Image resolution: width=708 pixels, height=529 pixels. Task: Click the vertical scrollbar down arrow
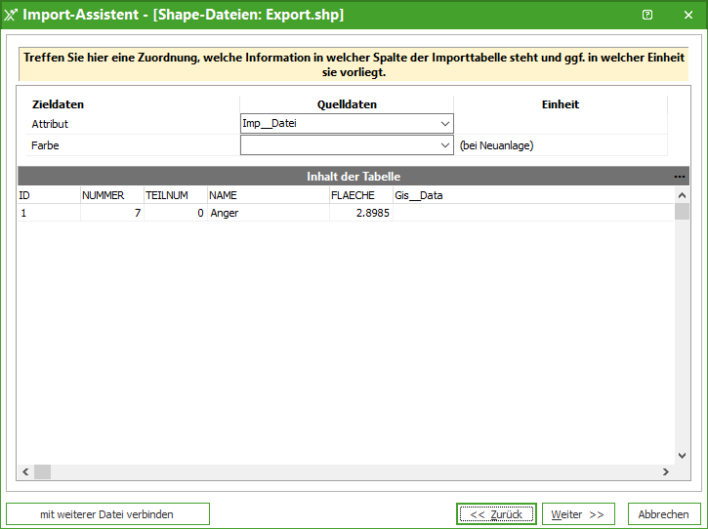(682, 456)
